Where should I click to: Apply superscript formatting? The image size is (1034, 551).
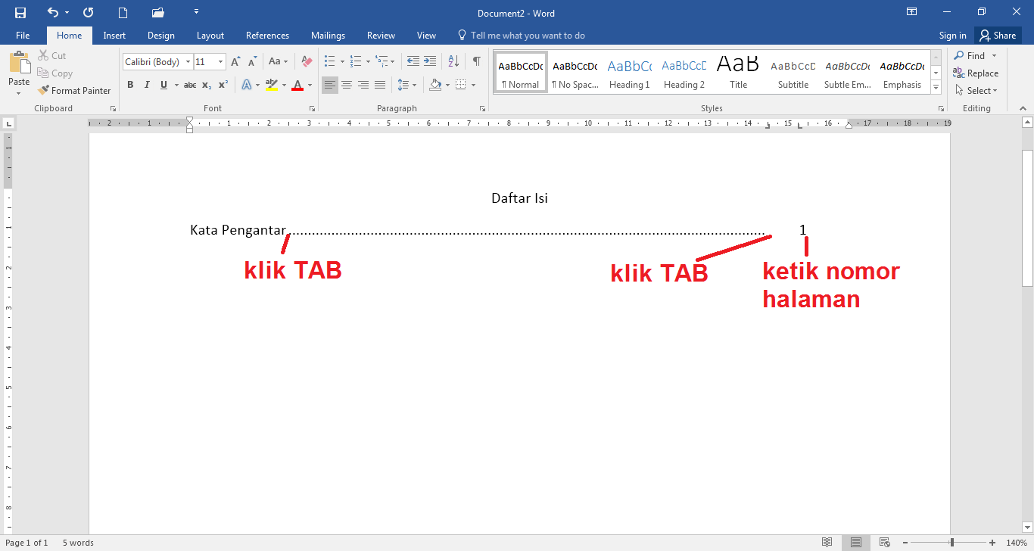tap(223, 85)
